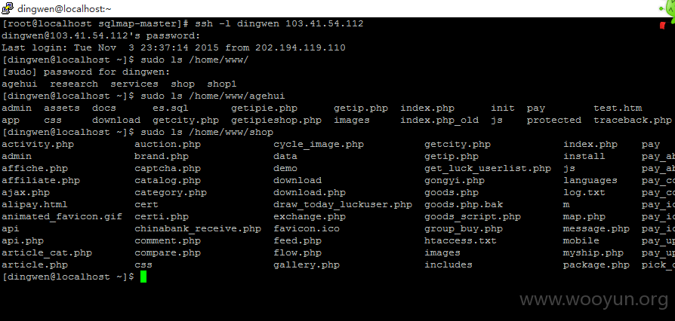Click the traceback.php entry in agehui listing
The image size is (675, 321).
[633, 121]
